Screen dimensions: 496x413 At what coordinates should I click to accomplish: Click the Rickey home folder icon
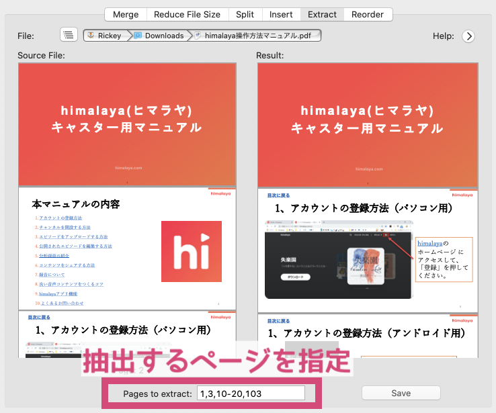tap(91, 36)
